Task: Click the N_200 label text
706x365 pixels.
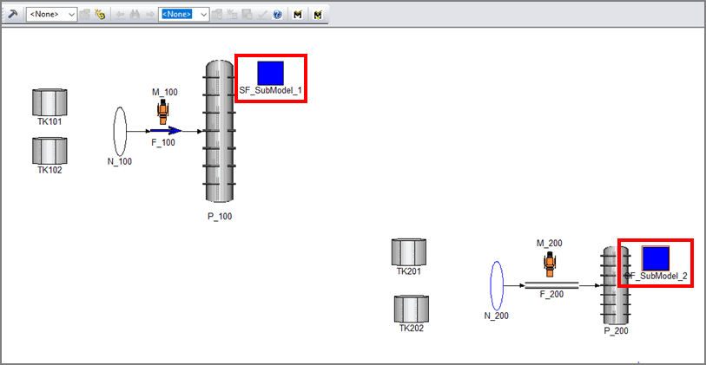Action: coord(496,316)
